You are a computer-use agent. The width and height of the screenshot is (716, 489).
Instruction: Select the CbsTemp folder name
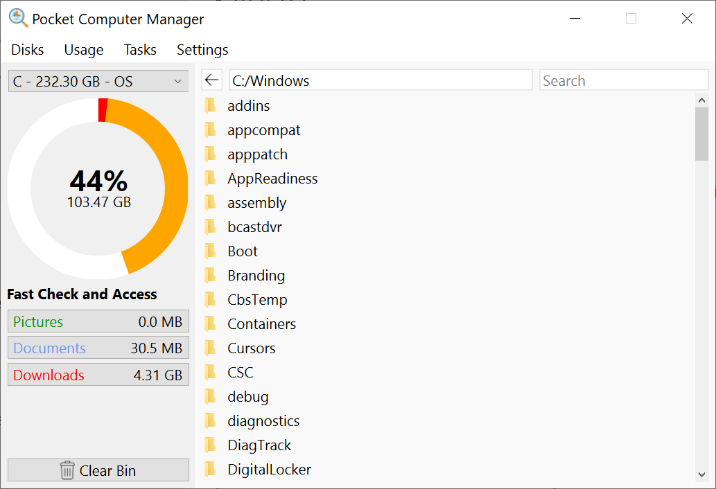point(257,300)
